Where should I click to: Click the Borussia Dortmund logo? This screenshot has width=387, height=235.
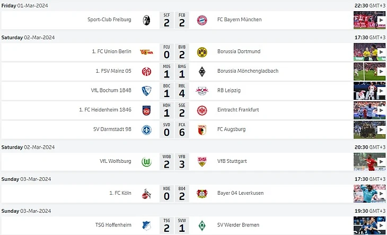(x=201, y=52)
